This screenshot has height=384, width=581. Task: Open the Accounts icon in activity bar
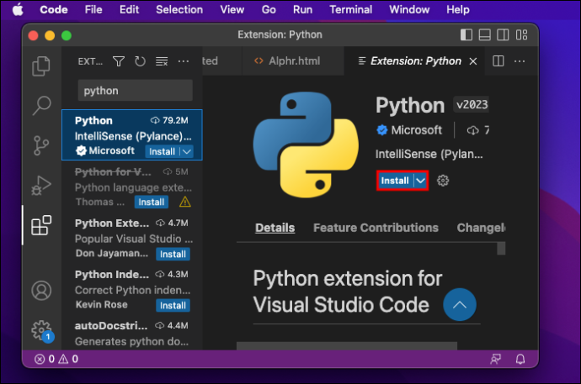41,290
